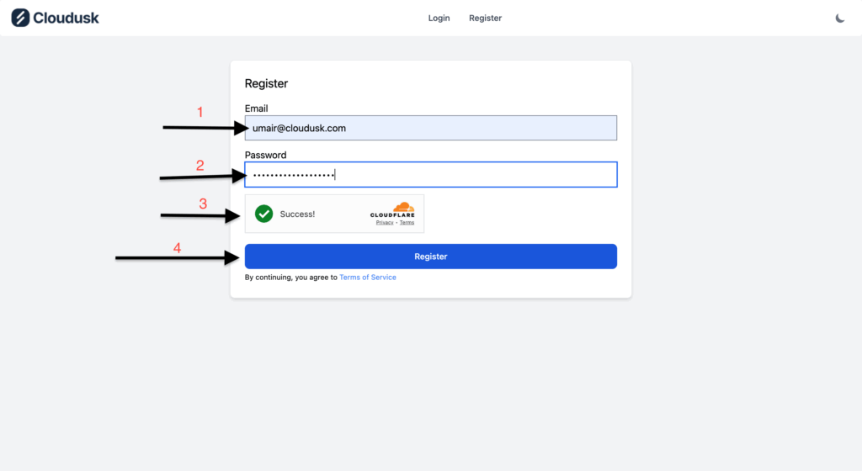Click the Cloudusk brand name text
The image size is (862, 471).
tap(66, 18)
